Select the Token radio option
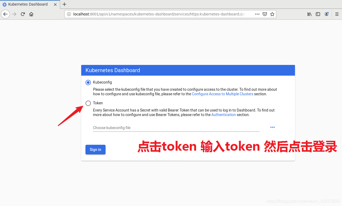 coord(88,103)
